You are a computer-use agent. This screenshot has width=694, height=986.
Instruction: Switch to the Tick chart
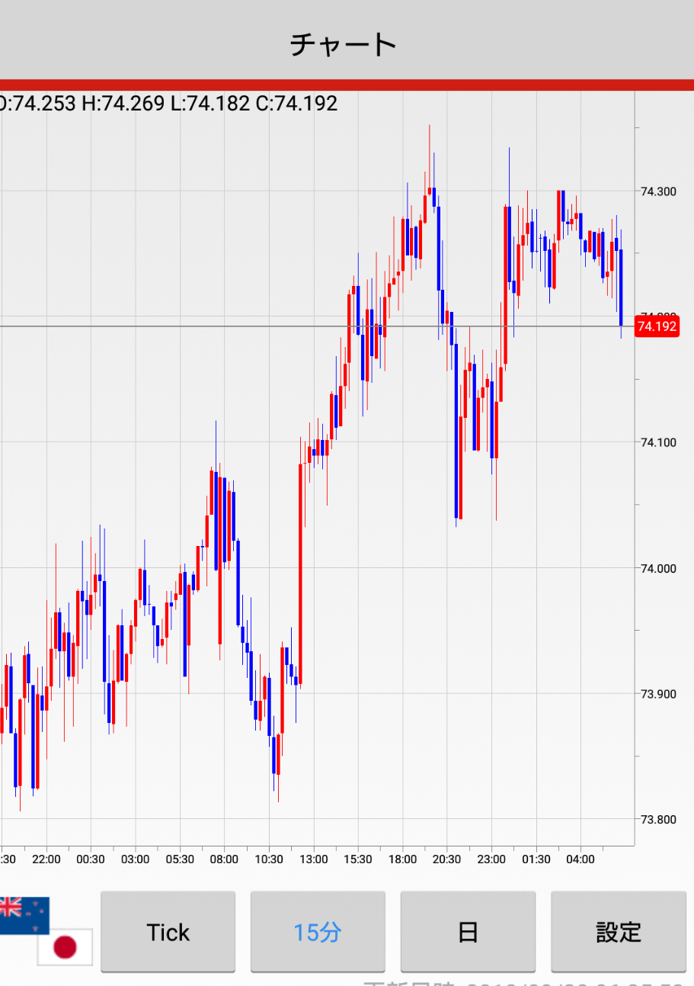168,932
